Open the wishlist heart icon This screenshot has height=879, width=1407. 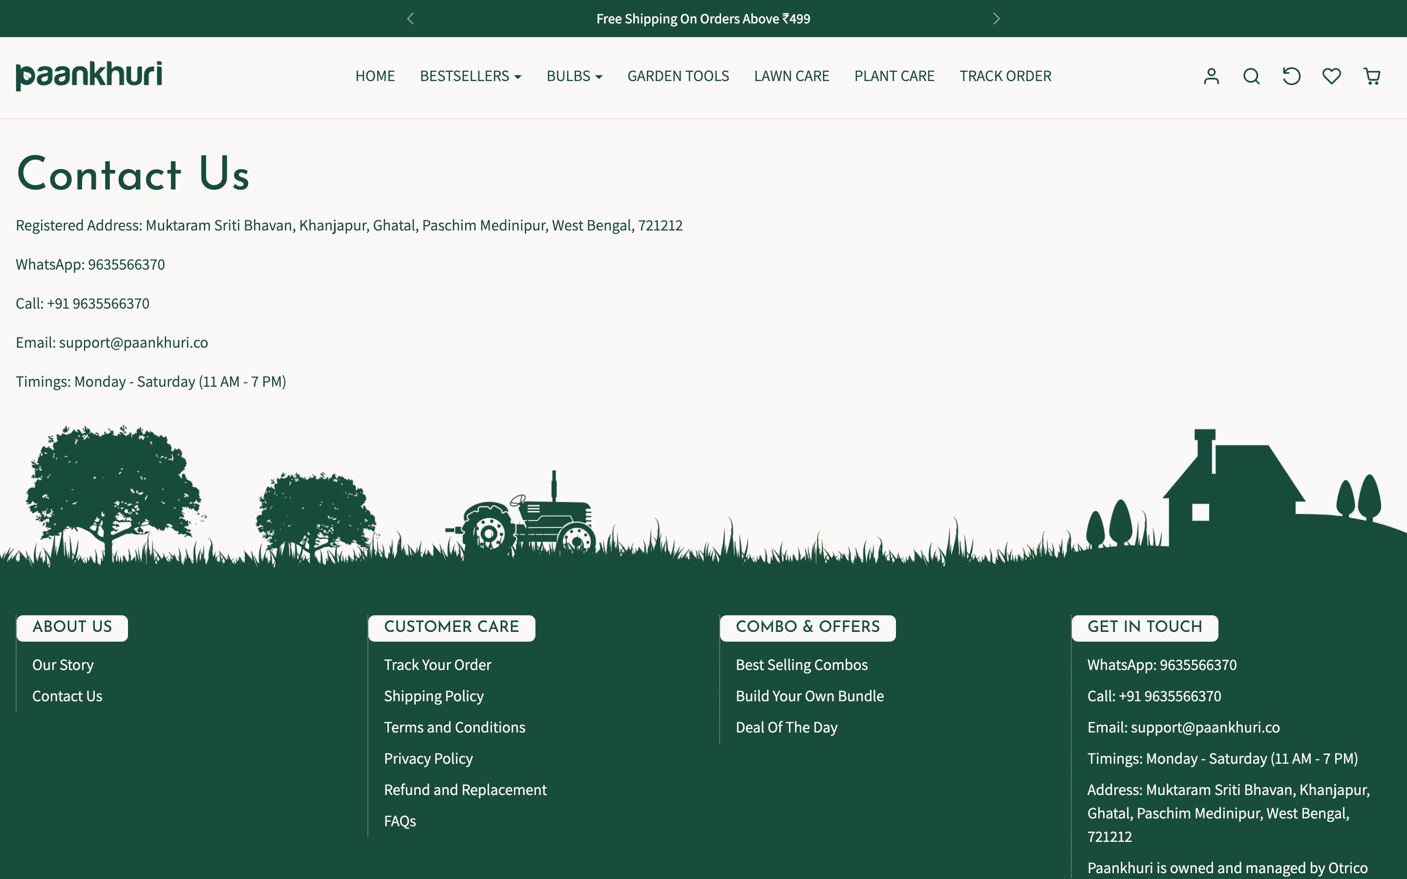1332,76
